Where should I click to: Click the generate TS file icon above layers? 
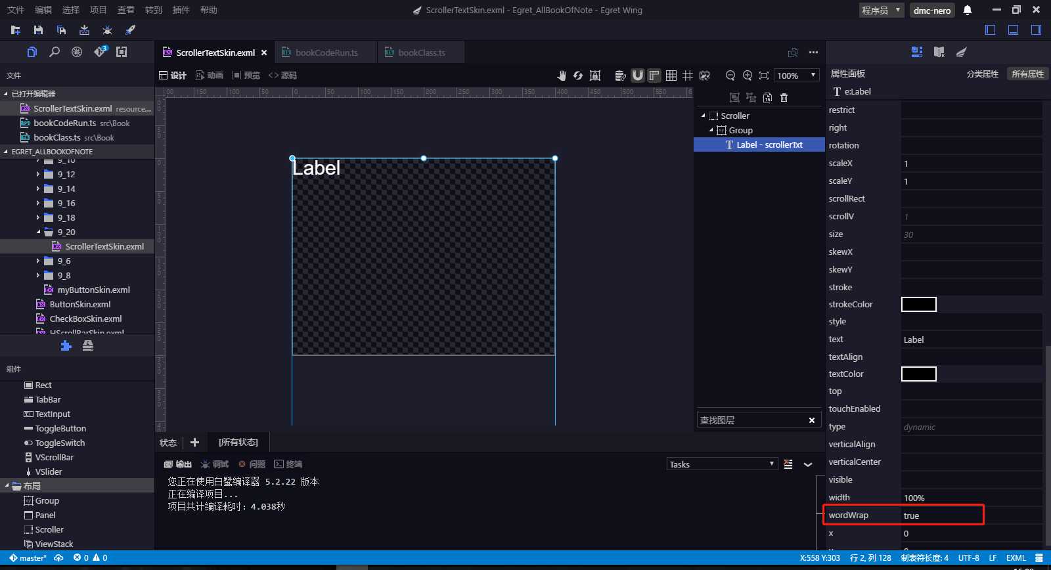pyautogui.click(x=767, y=98)
